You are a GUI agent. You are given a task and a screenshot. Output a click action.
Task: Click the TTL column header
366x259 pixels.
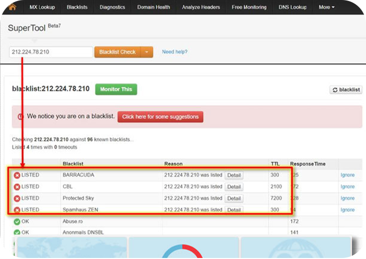click(275, 164)
